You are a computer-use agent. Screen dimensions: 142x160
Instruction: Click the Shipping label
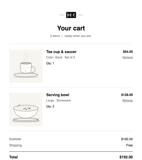coord(15,145)
